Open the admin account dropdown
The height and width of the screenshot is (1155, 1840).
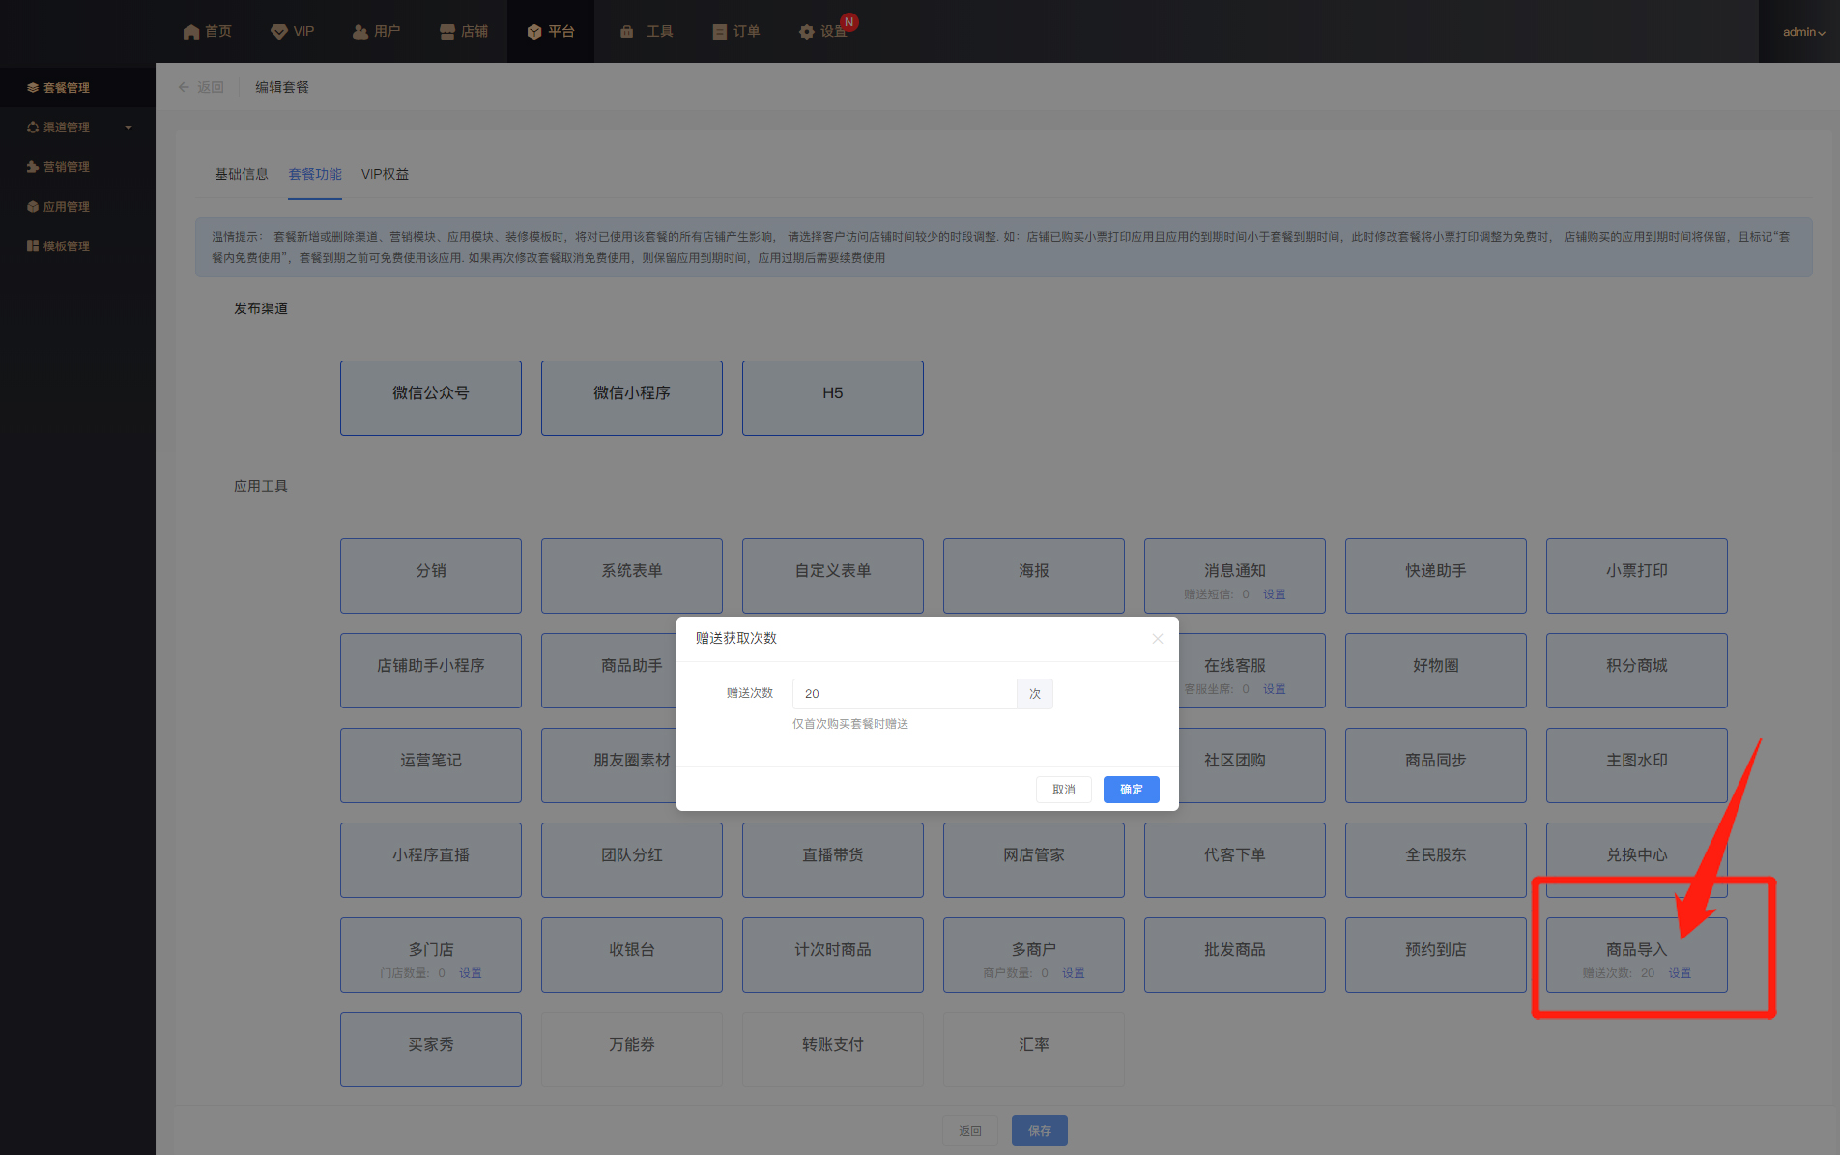point(1803,32)
